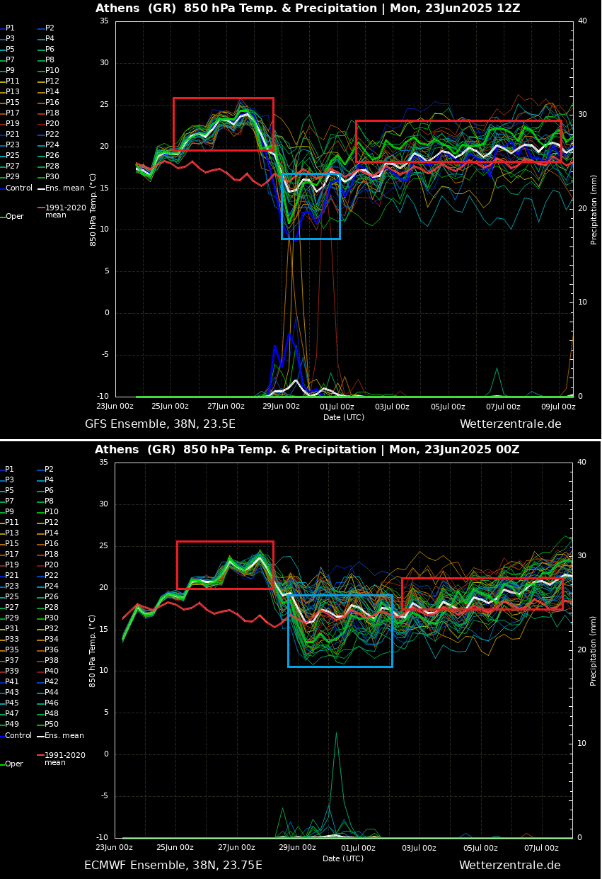The image size is (602, 879).
Task: Select GFS chart's '850 hPa Temp. (°C)' axis label
Action: coord(93,209)
